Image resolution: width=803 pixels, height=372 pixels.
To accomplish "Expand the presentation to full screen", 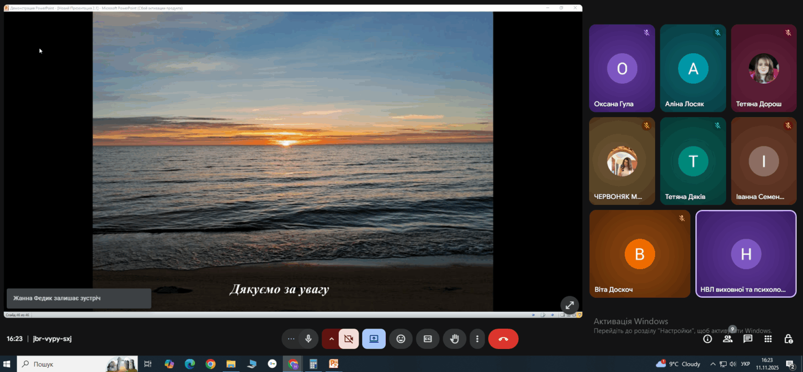I will [x=569, y=305].
